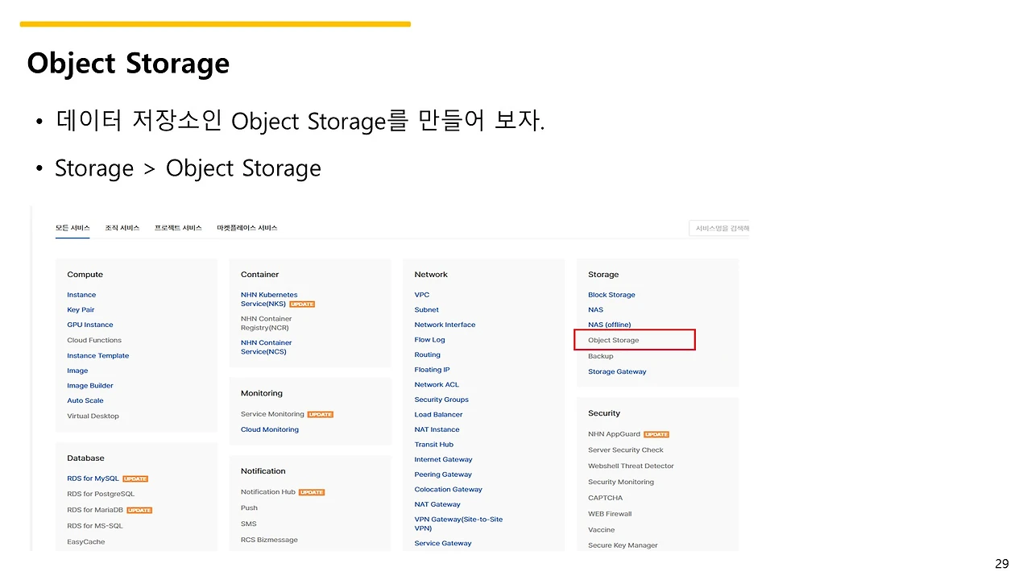Open the GPU Instance link
This screenshot has width=1031, height=580.
(x=90, y=325)
